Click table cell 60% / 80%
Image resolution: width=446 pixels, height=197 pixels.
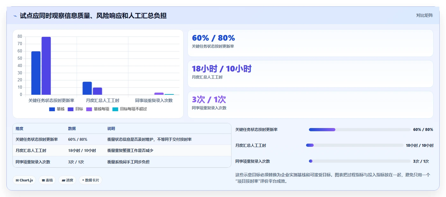78,139
